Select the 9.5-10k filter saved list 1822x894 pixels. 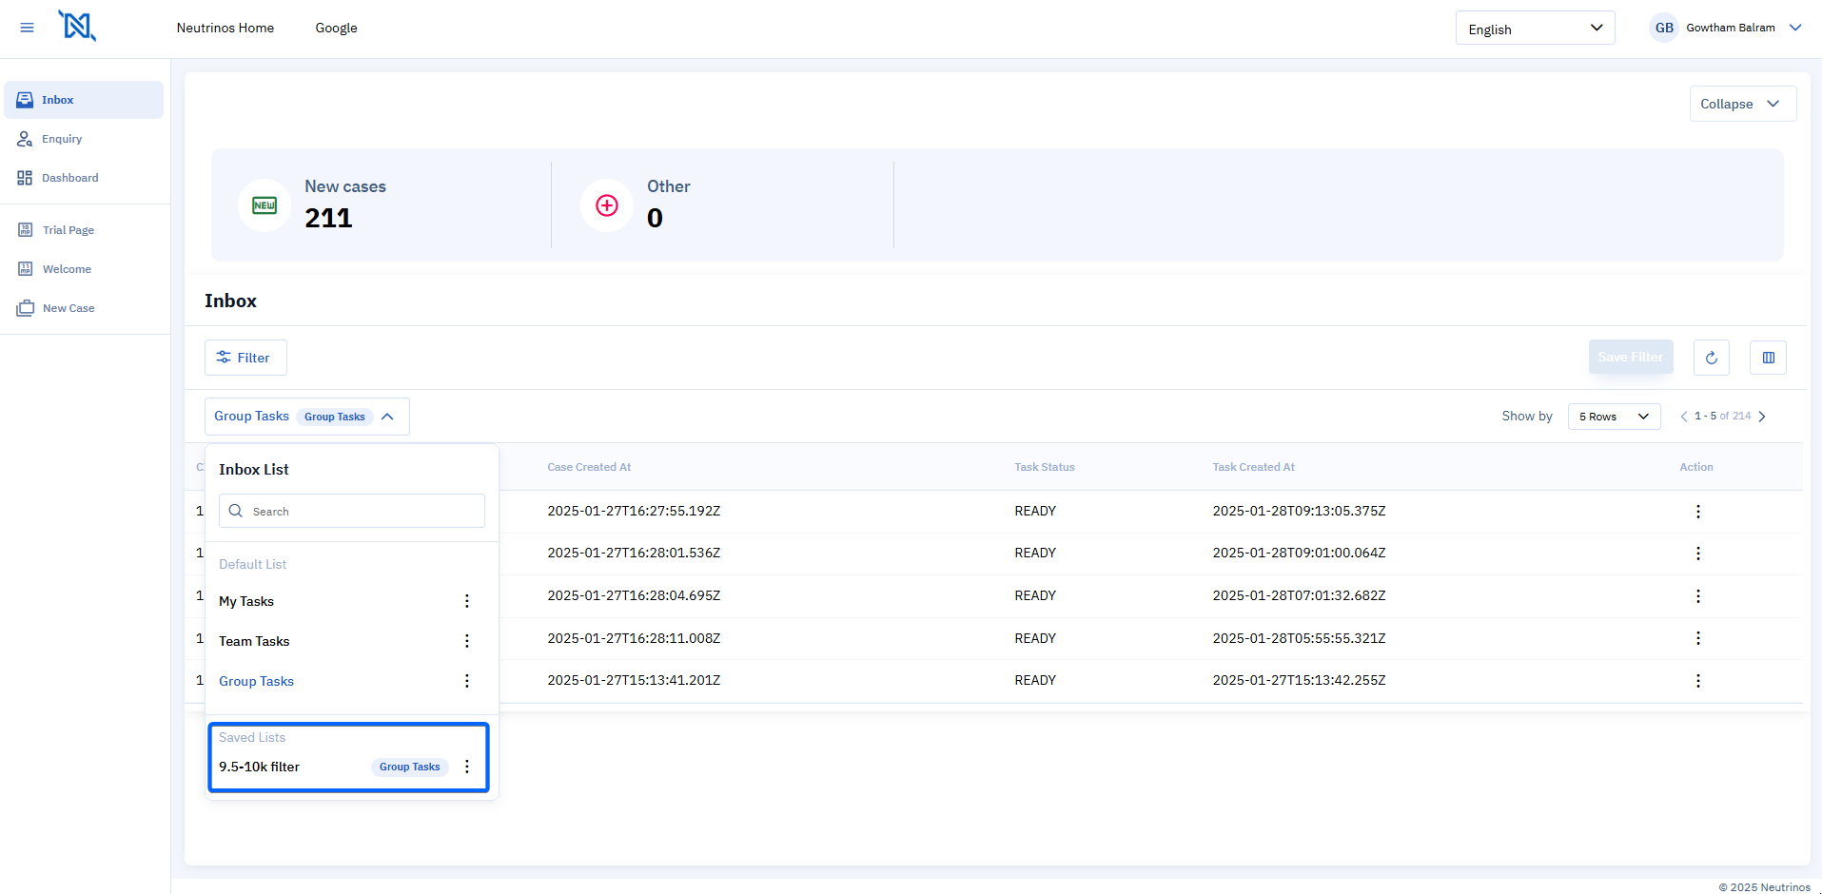coord(259,767)
